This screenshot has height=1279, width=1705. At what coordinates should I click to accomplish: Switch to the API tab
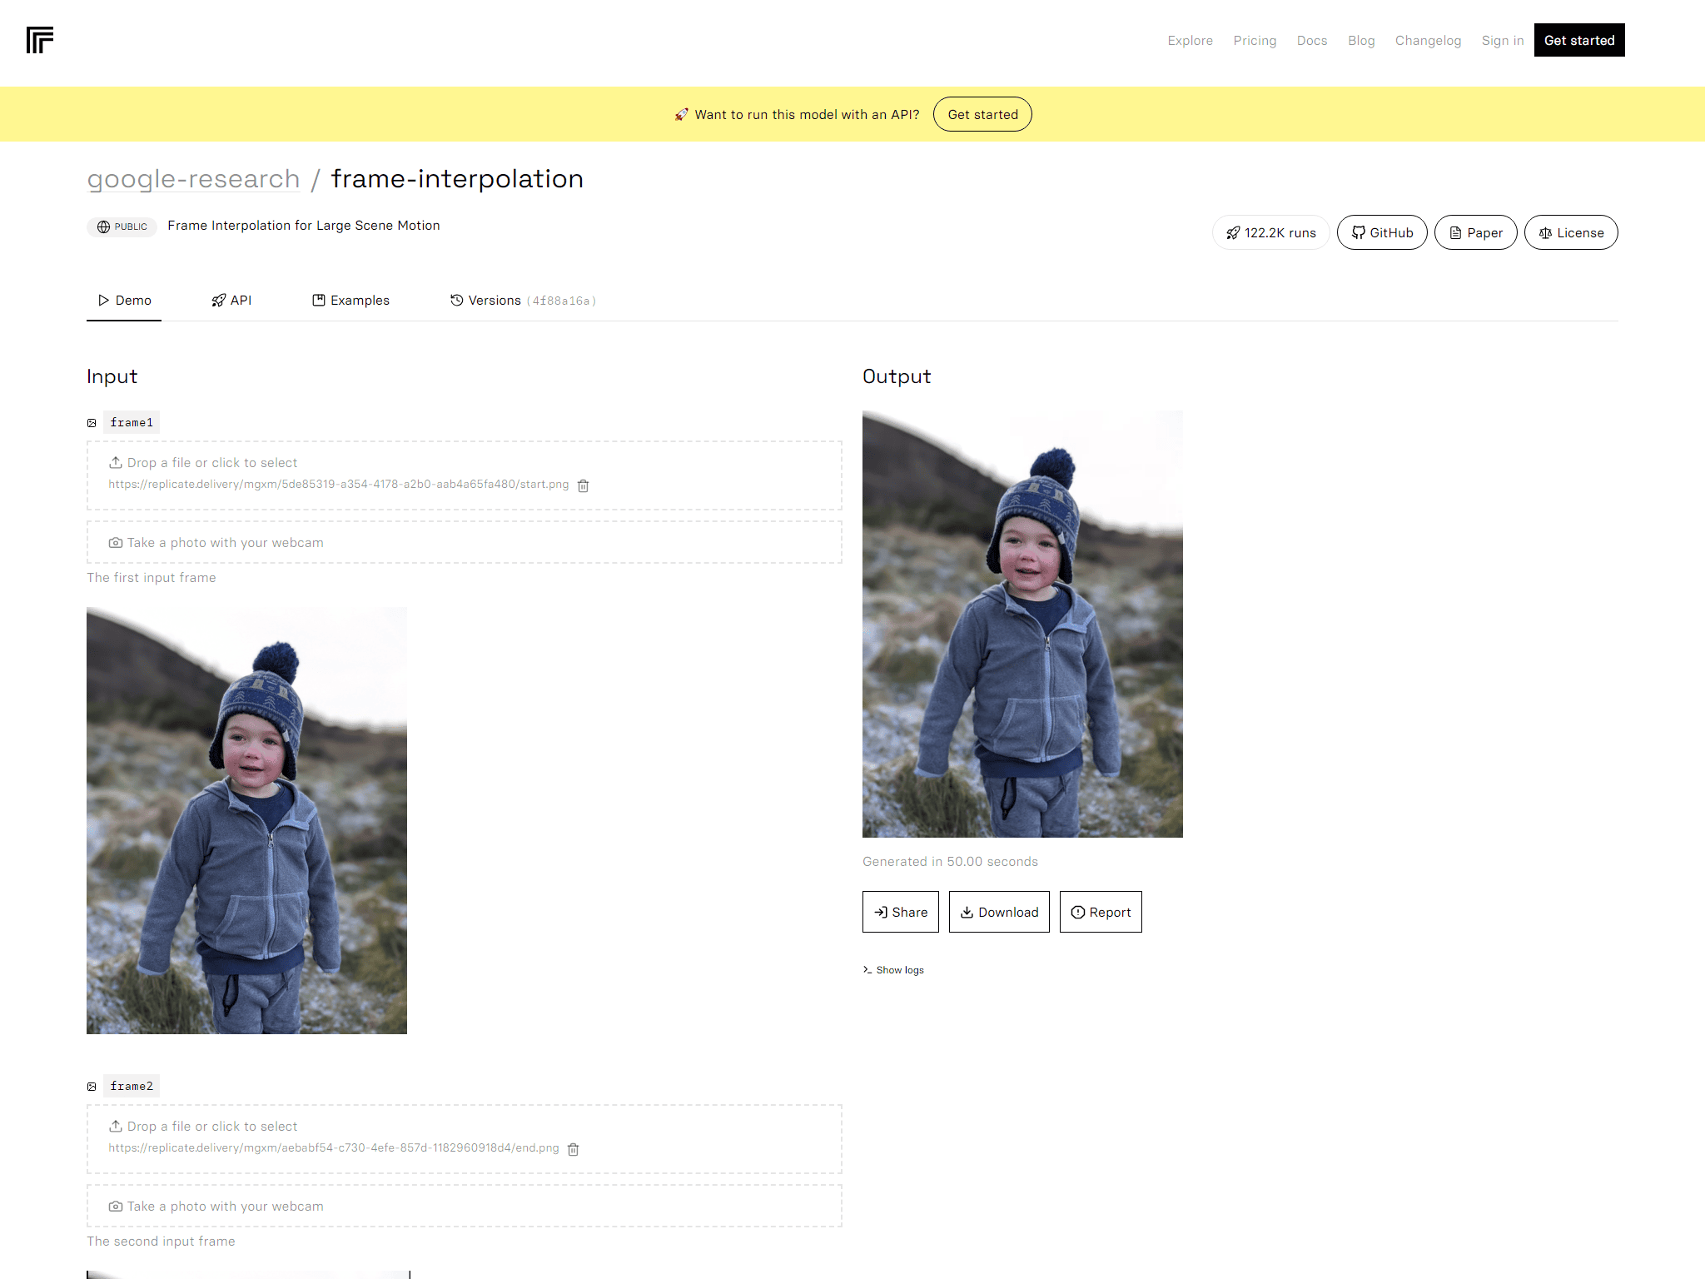point(231,301)
